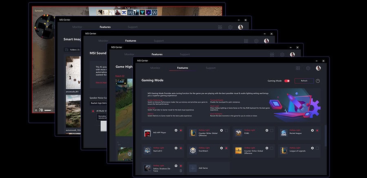This screenshot has height=178, width=367.
Task: Open gear on Counter-Strike card with orange CS:GO logo
Action: click(x=267, y=148)
